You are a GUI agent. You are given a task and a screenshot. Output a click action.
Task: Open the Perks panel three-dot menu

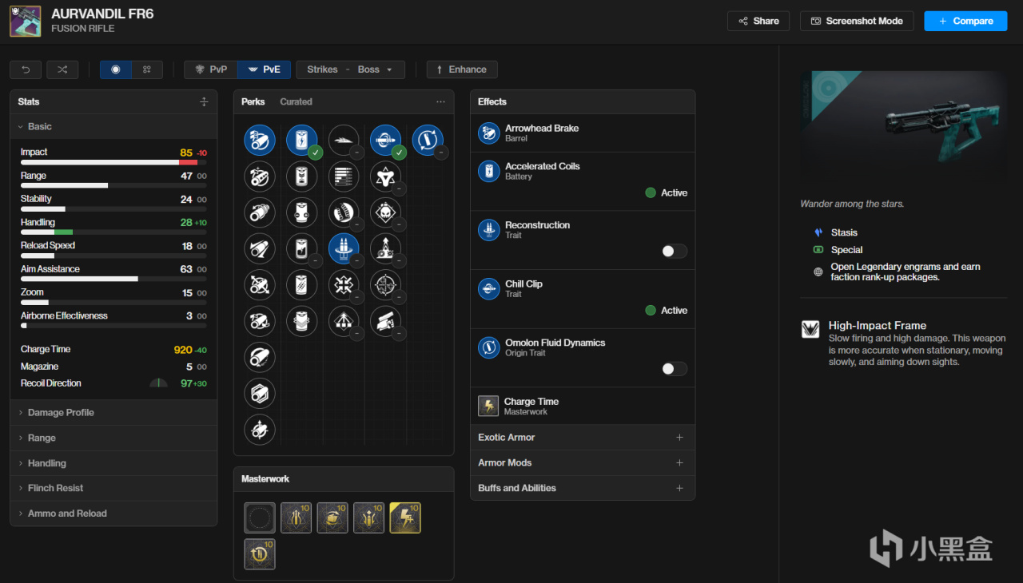tap(440, 101)
